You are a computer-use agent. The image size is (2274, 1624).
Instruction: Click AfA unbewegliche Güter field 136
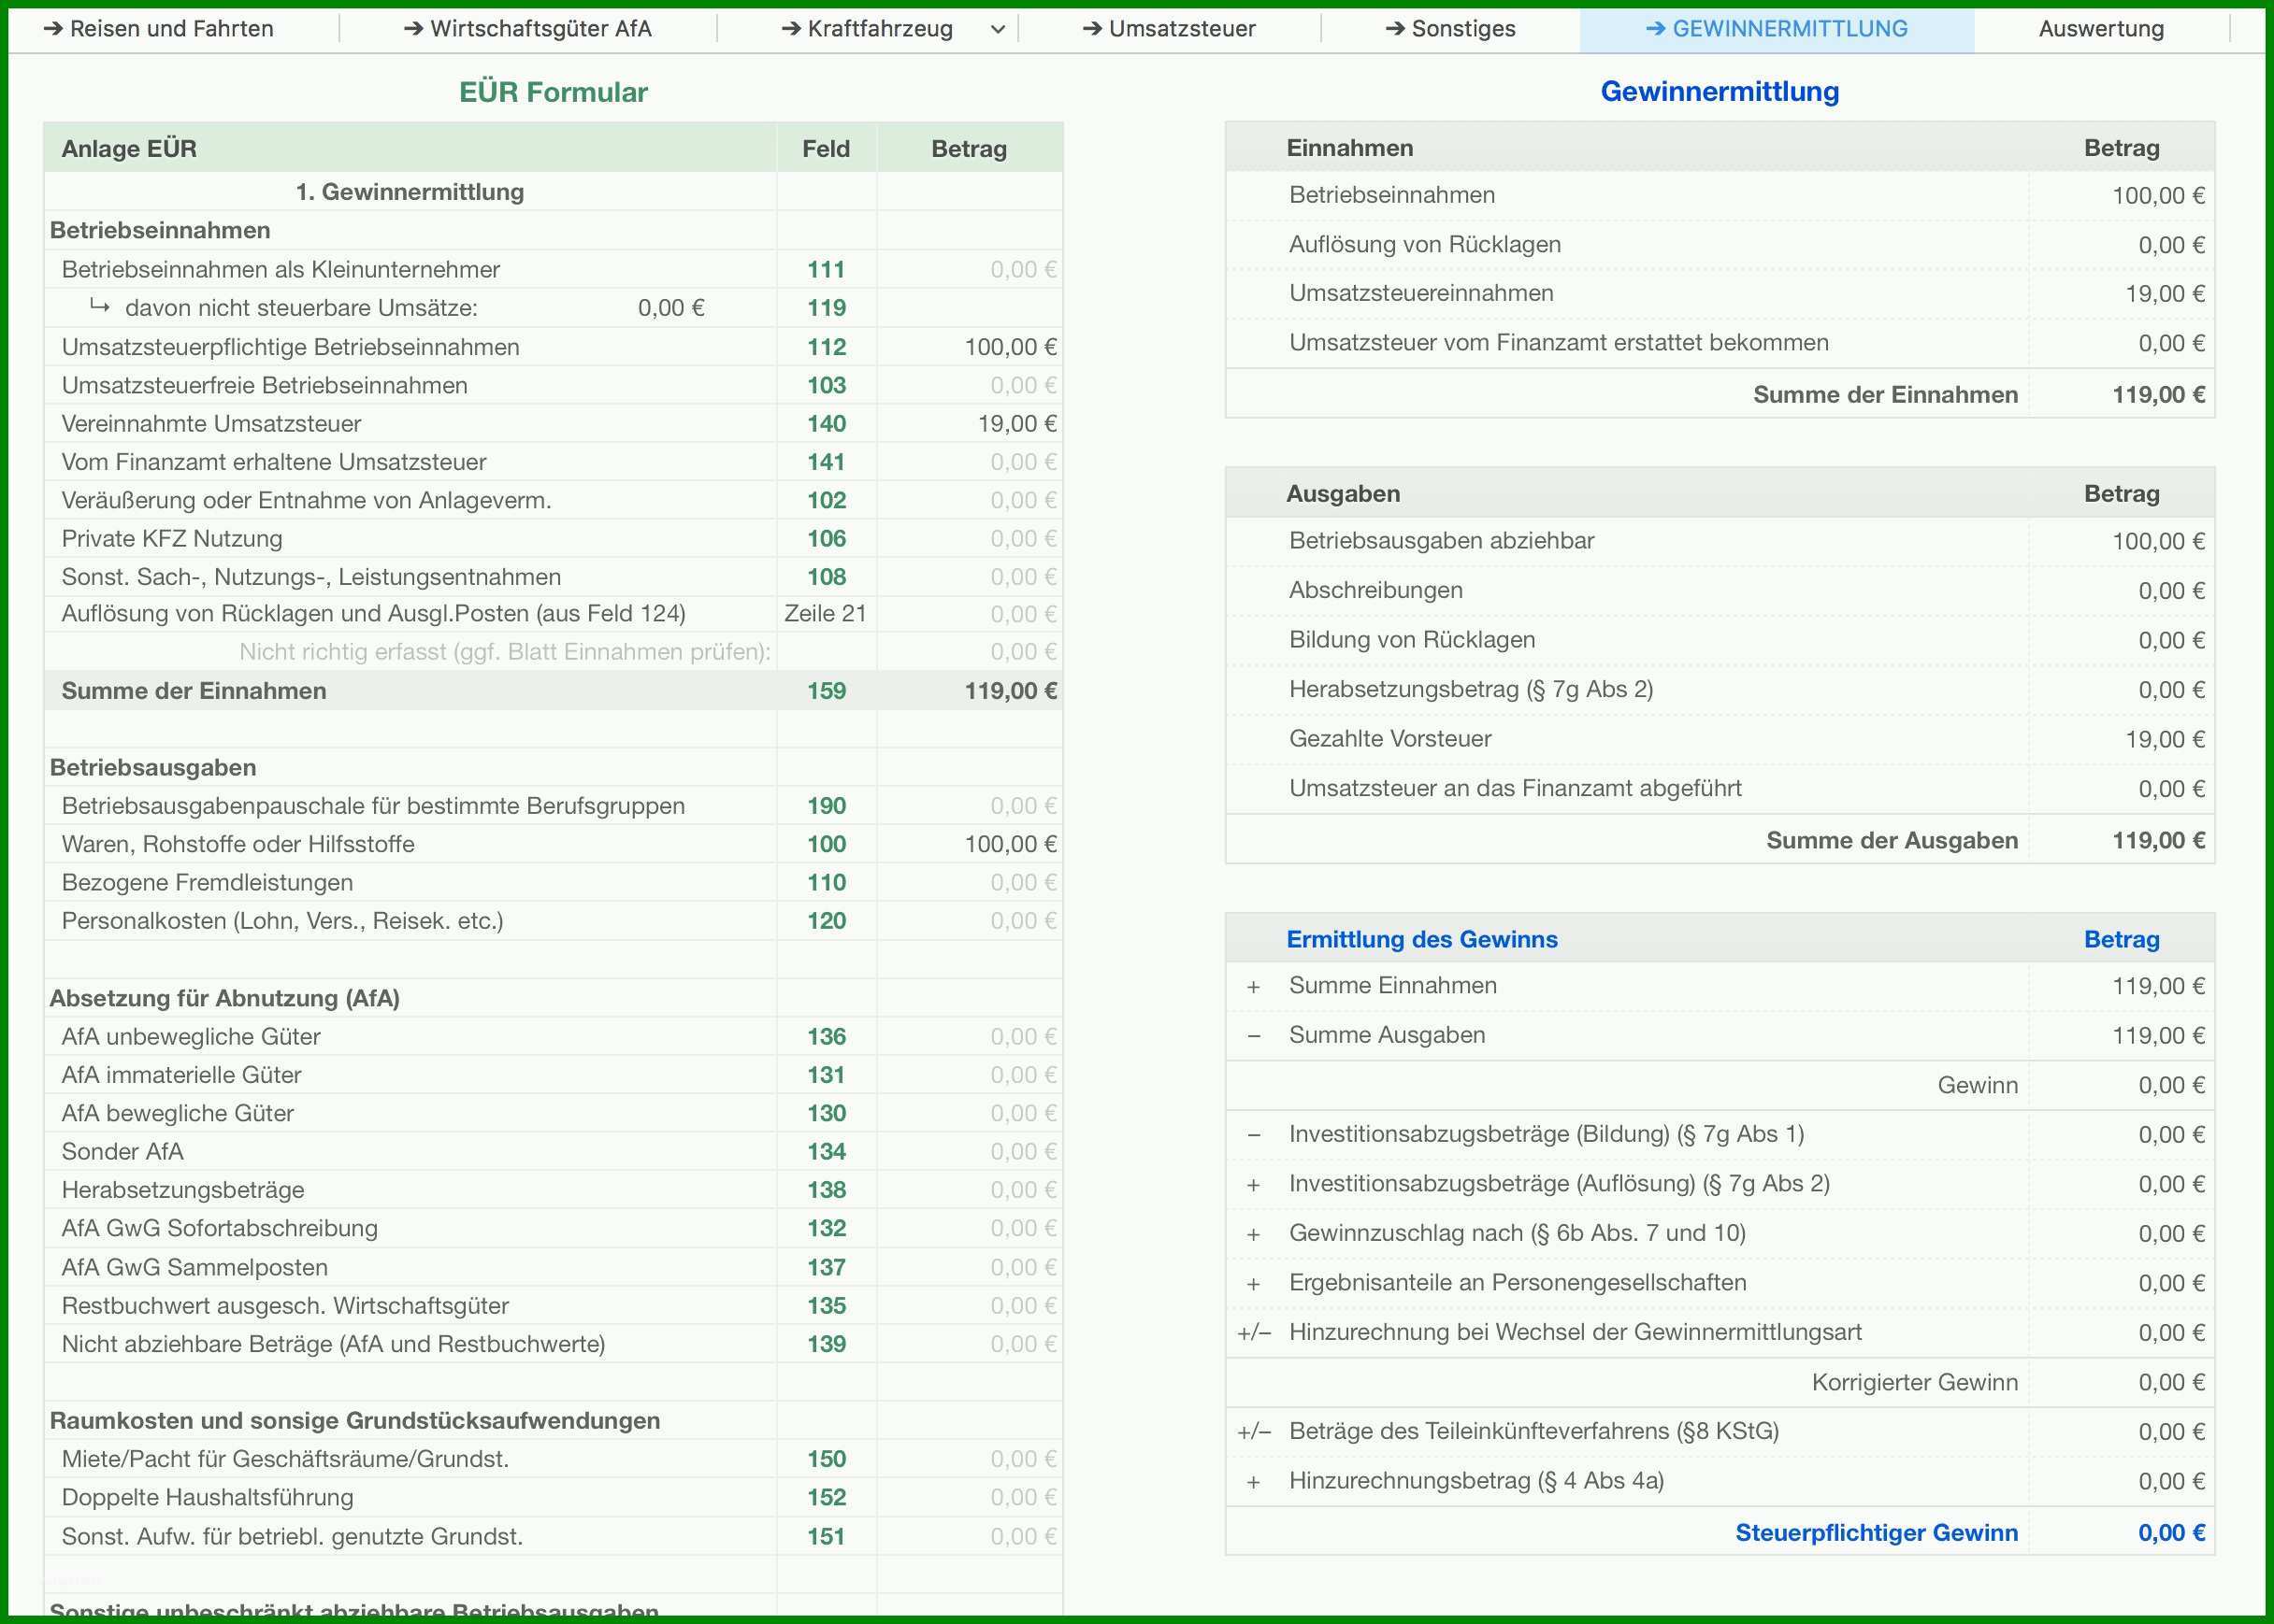[x=827, y=1037]
